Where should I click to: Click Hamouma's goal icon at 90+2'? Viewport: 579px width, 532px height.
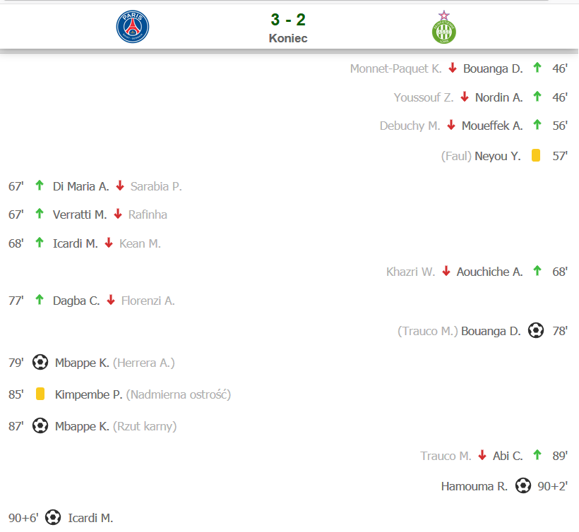[523, 485]
